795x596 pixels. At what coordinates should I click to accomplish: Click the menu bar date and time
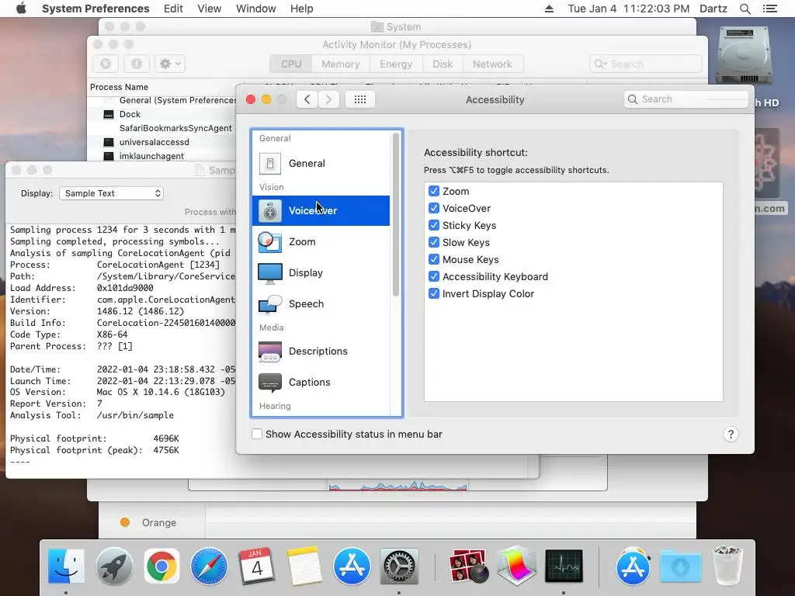pyautogui.click(x=629, y=9)
